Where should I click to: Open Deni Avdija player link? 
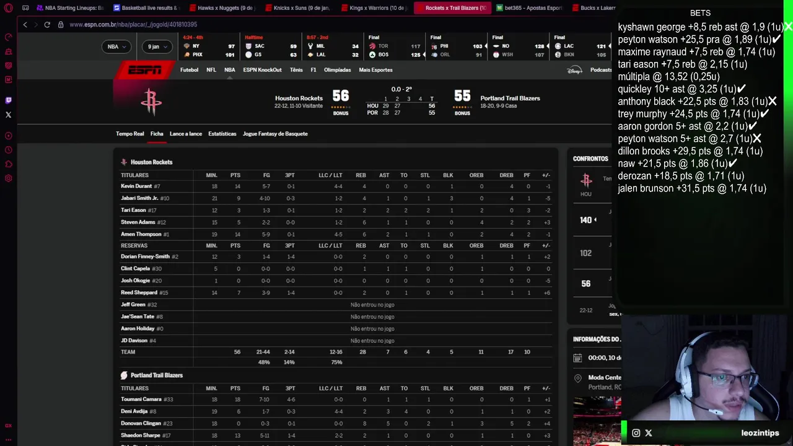[134, 411]
